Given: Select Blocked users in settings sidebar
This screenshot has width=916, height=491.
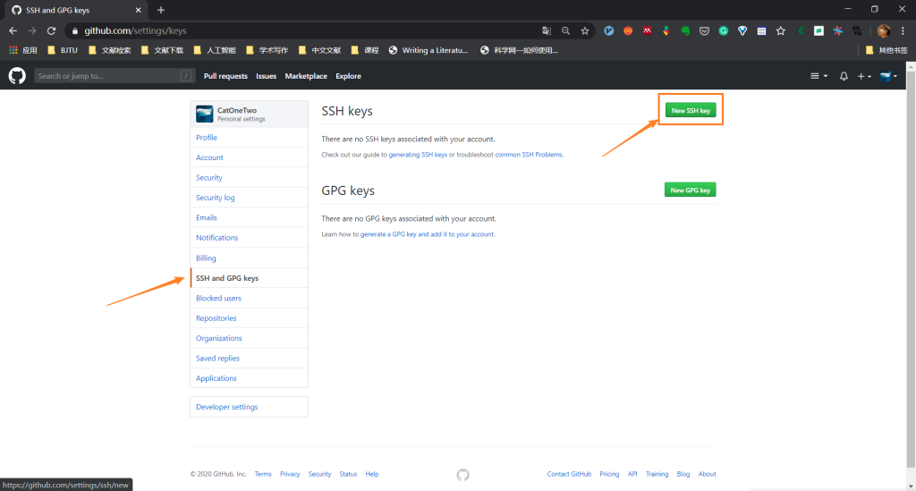Looking at the screenshot, I should tap(249, 298).
